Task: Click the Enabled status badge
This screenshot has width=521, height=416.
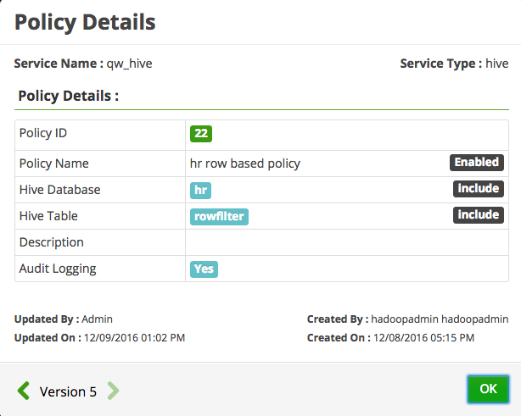Action: pyautogui.click(x=476, y=162)
